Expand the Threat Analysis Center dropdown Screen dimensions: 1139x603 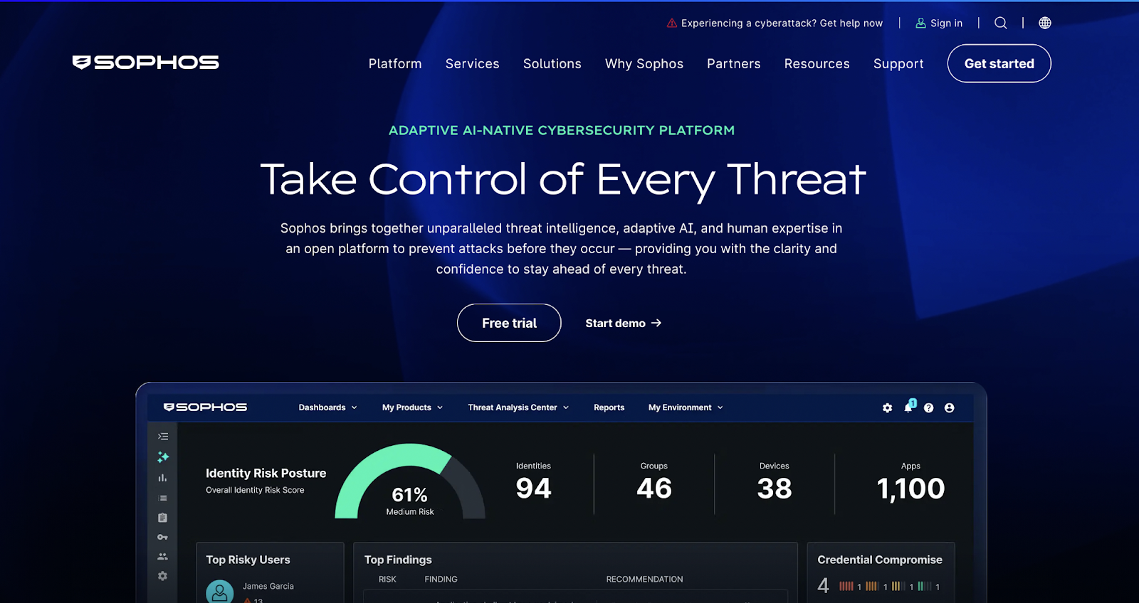(x=518, y=407)
